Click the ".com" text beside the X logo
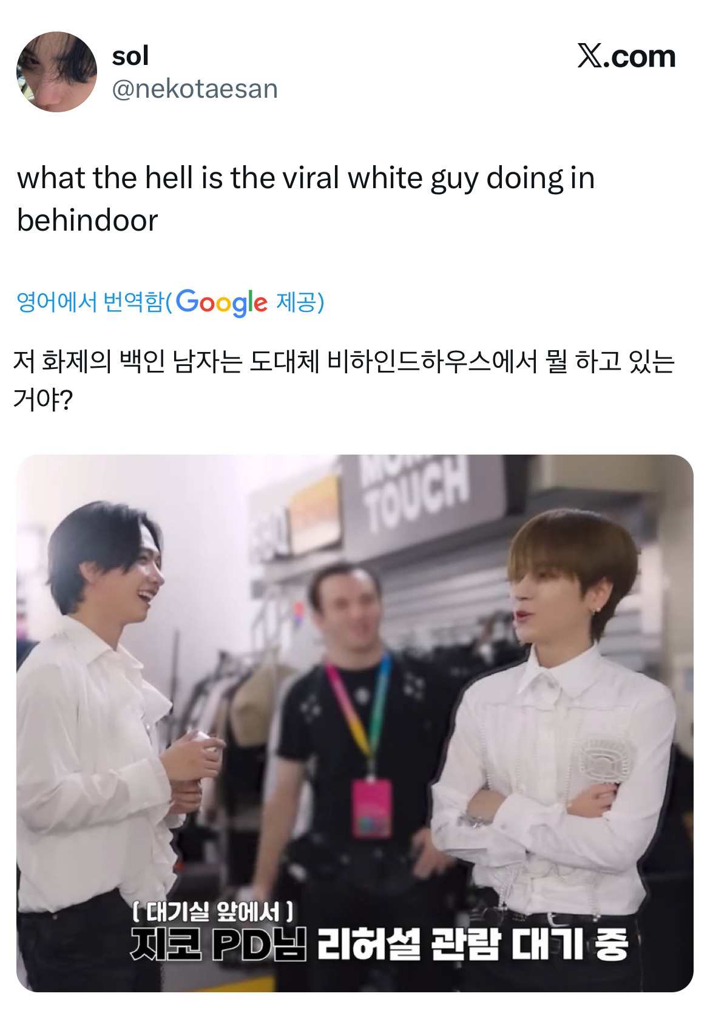Image resolution: width=710 pixels, height=1019 pixels. tap(640, 56)
